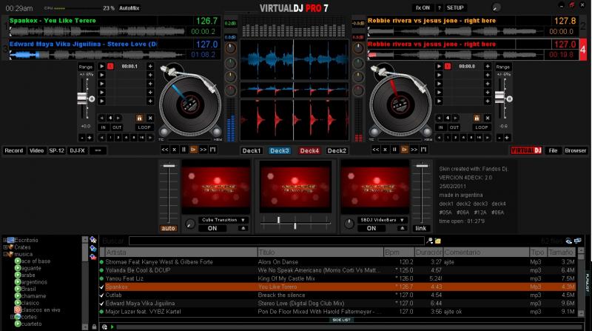
Task: Click the right deck cue marker button
Action: (423, 150)
